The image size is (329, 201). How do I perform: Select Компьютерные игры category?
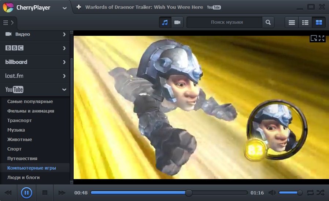pos(32,168)
